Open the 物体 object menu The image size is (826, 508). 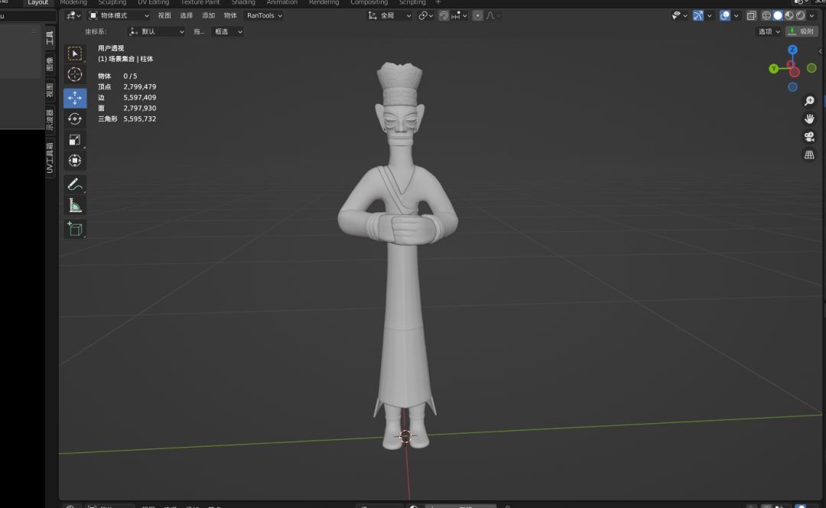point(230,16)
